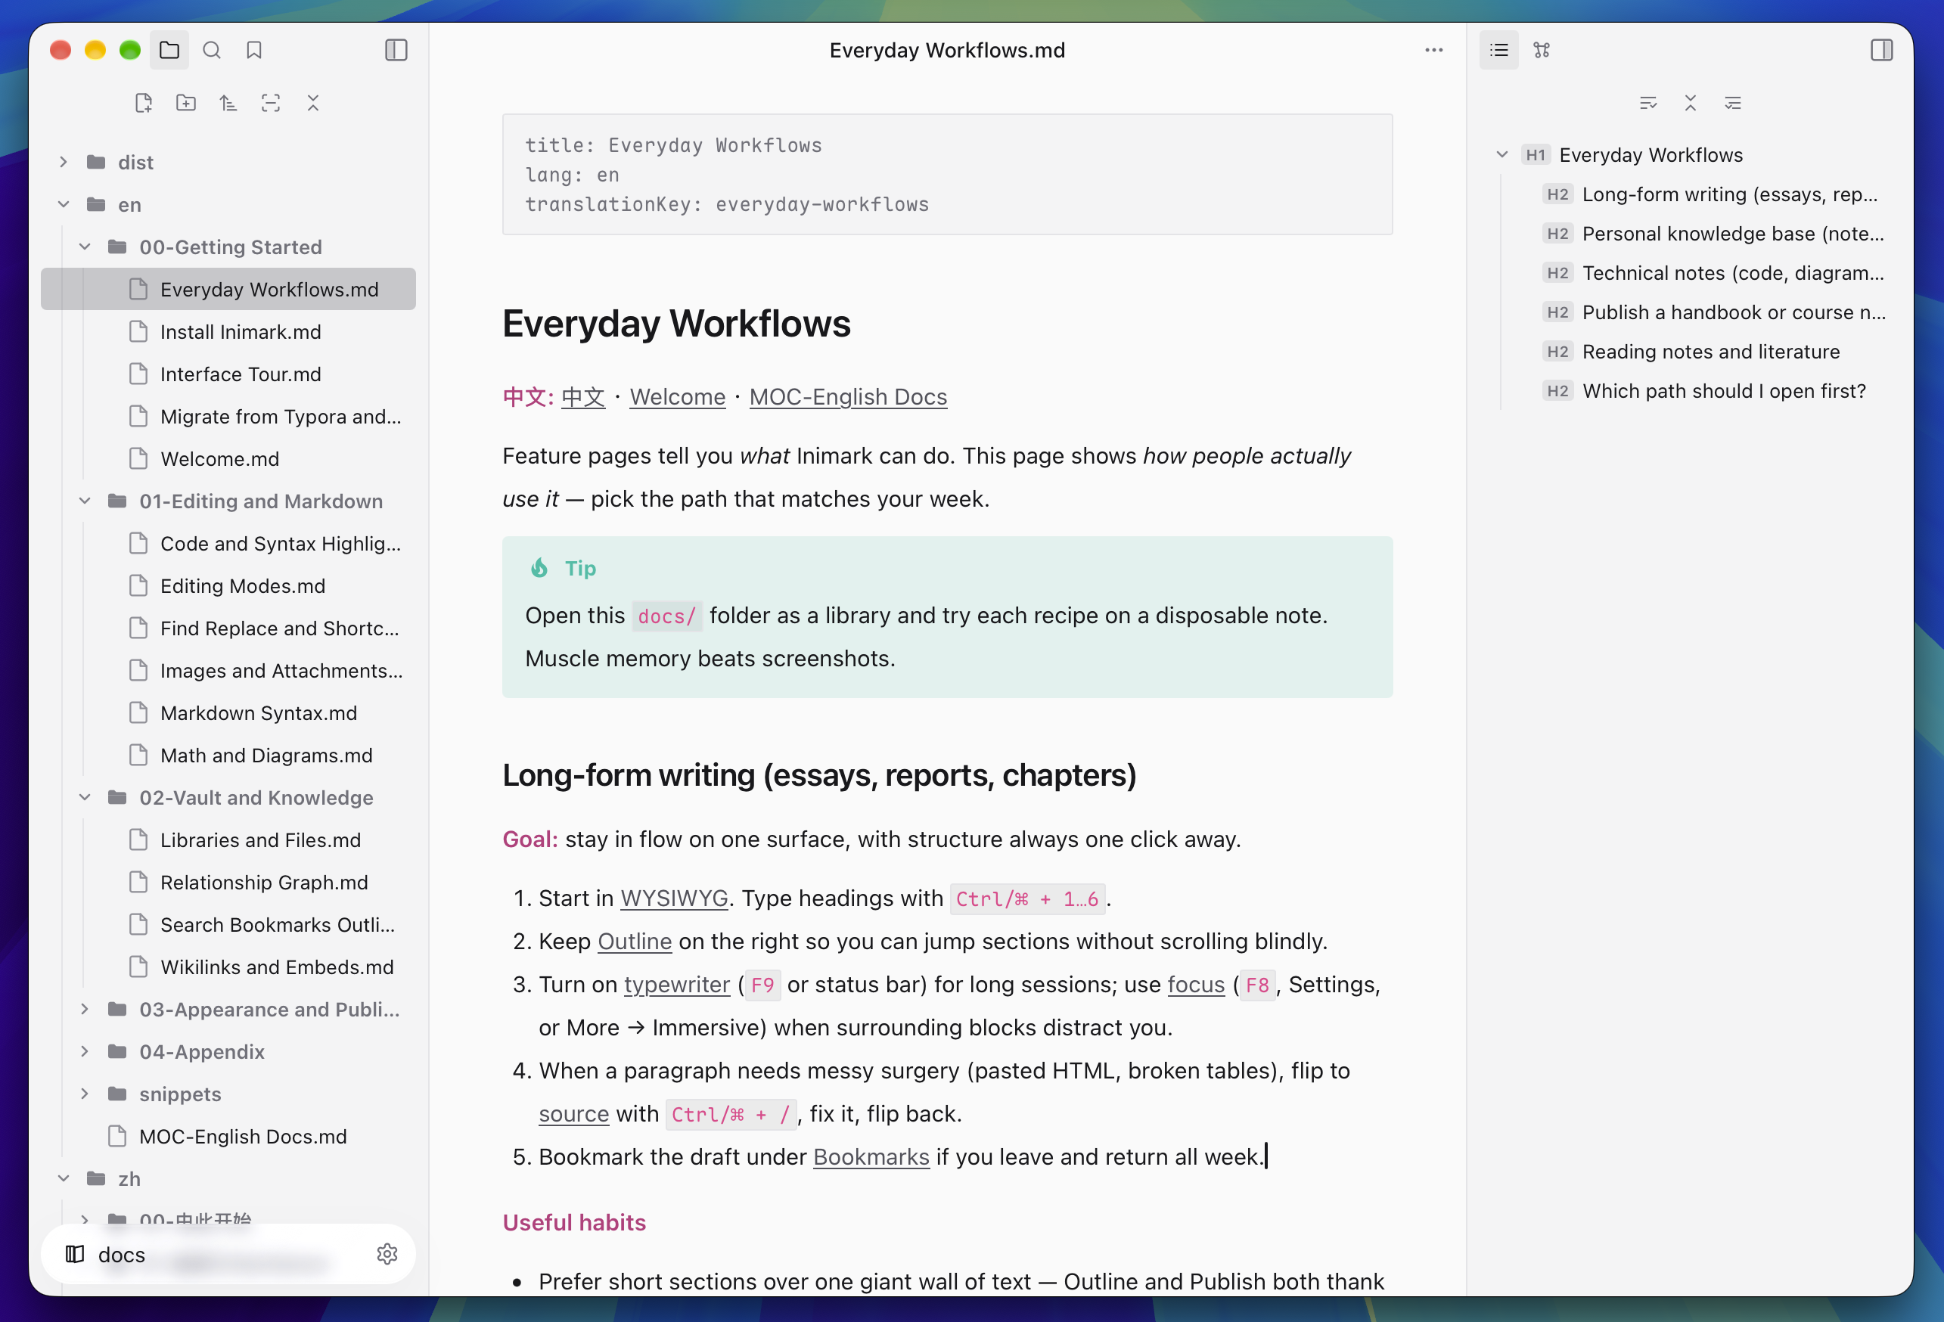This screenshot has width=1944, height=1322.
Task: Click the indented-list check icon in the outline toolbar
Action: [x=1732, y=103]
